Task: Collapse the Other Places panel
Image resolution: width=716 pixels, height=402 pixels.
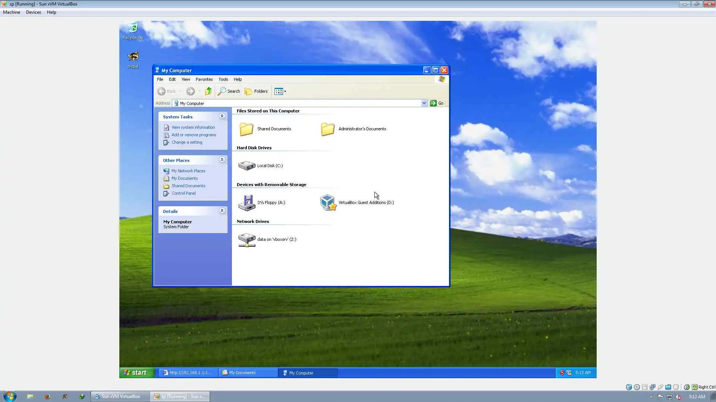Action: (222, 160)
